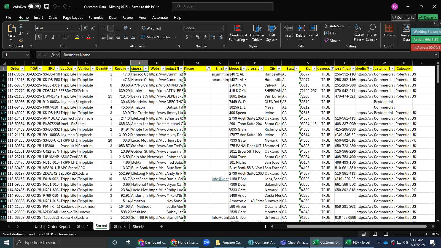Open the Add-ins icon
441x248 pixels.
389,28
